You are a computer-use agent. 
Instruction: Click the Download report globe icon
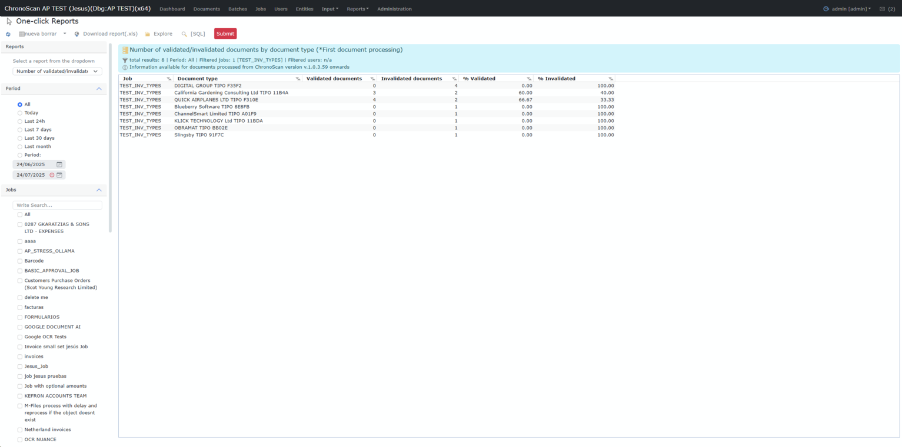pyautogui.click(x=76, y=34)
